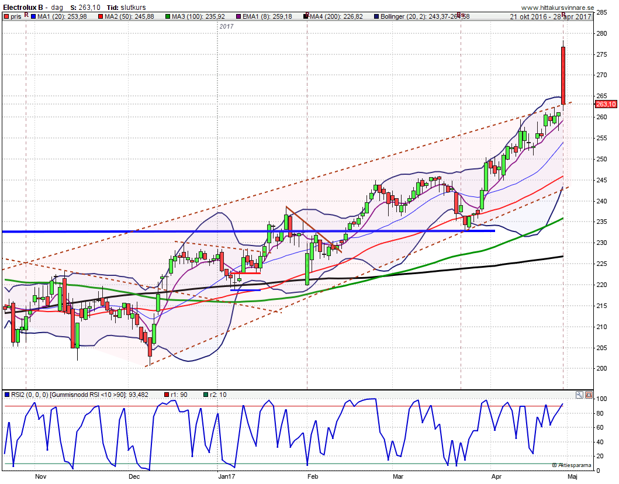Click the 'Apr' month label on time axis
This screenshot has height=484, width=619.
coord(497,476)
